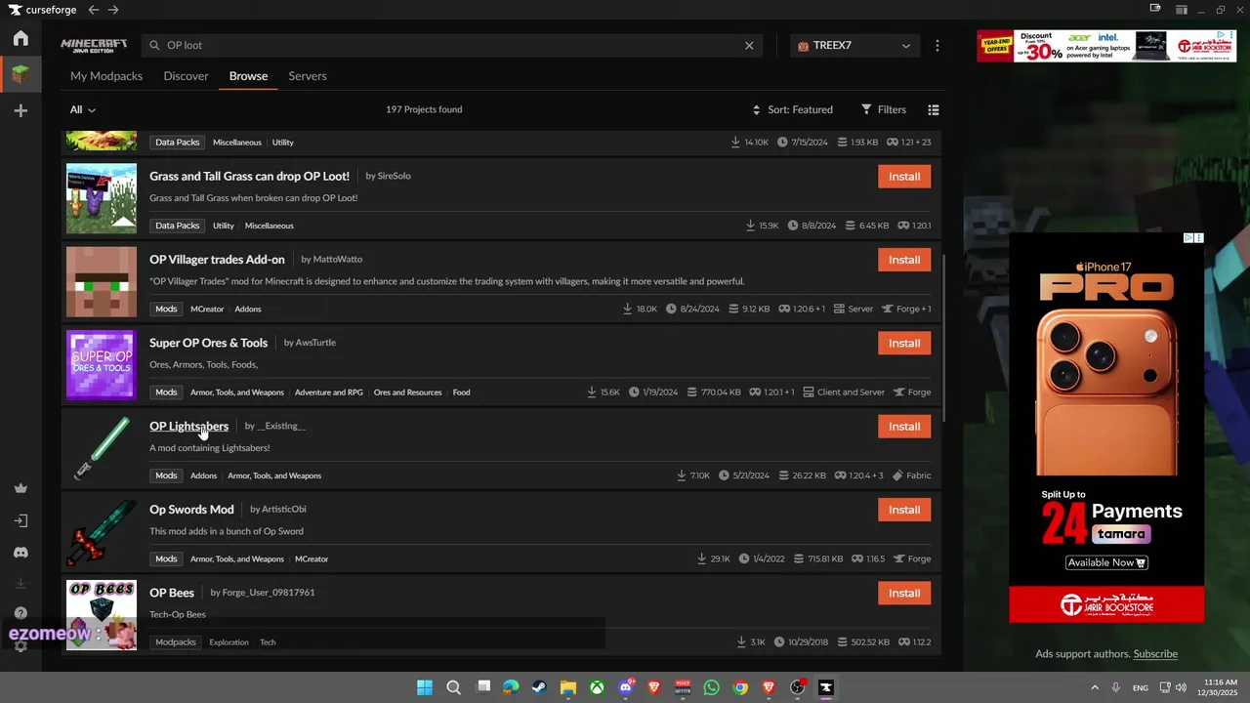Viewport: 1250px width, 703px height.
Task: Install Op Swords Mod
Action: click(x=904, y=510)
